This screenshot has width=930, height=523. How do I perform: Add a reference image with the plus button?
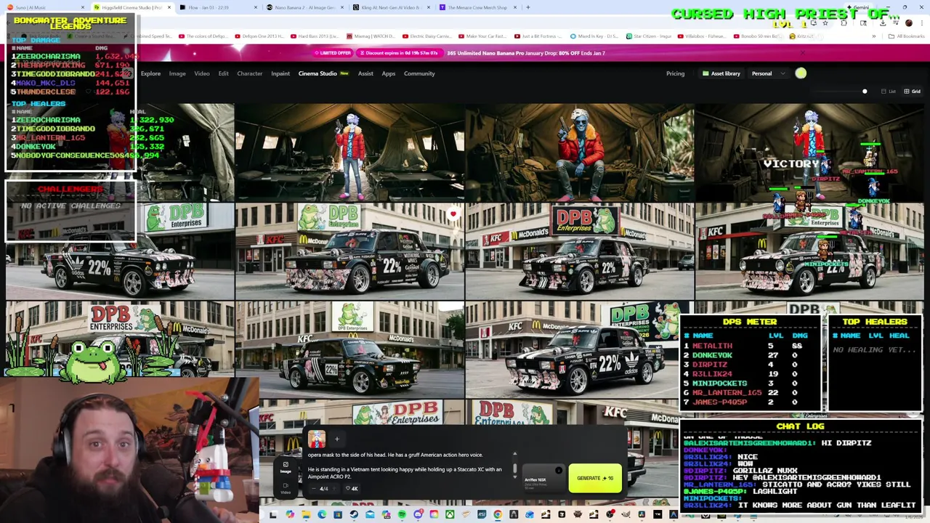[x=336, y=439]
